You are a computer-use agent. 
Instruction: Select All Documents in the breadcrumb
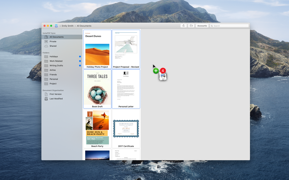[84, 26]
